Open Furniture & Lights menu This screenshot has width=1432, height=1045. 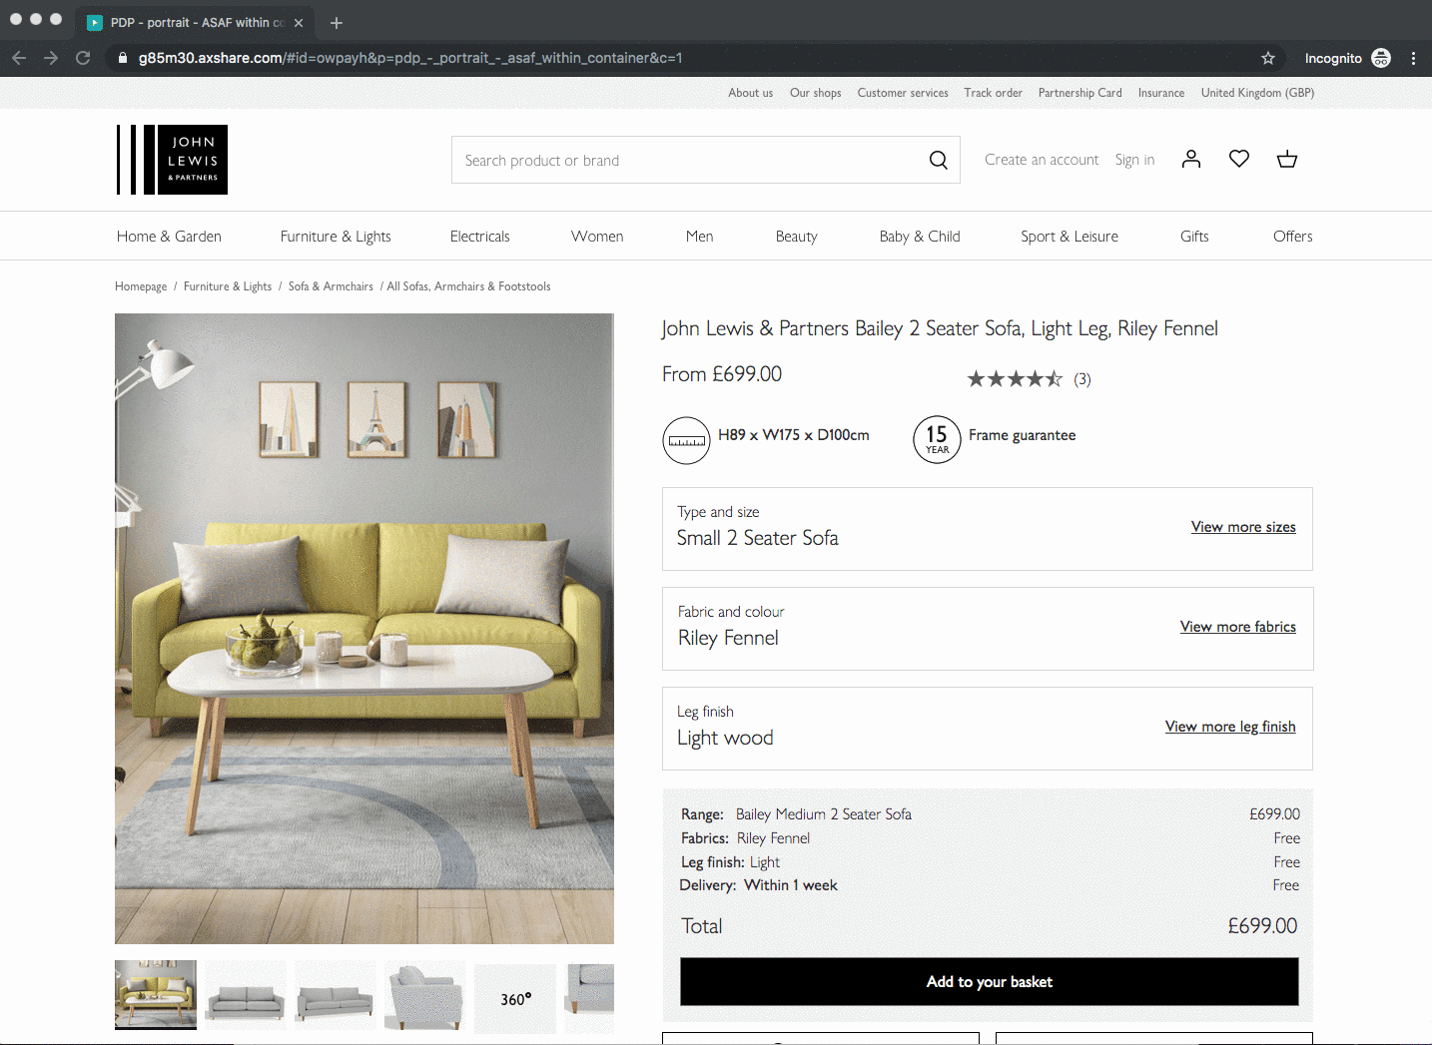click(x=336, y=237)
